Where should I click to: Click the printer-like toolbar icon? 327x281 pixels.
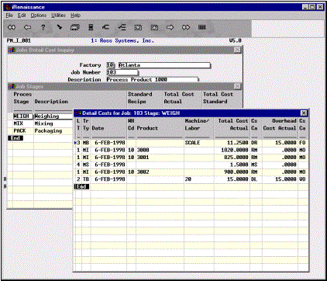75,27
